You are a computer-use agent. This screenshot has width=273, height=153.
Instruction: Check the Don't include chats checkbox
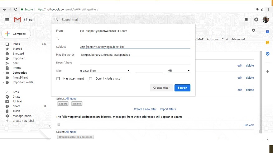click(x=91, y=79)
